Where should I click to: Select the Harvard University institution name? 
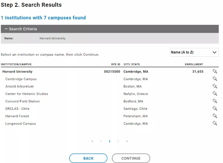coord(17,72)
